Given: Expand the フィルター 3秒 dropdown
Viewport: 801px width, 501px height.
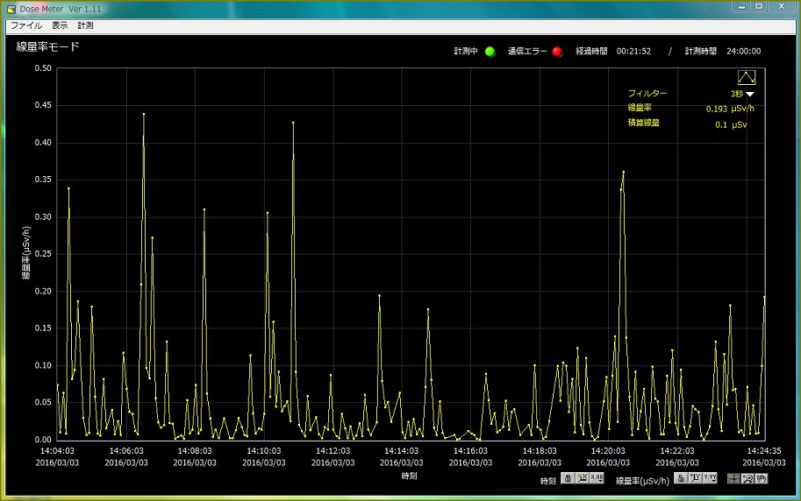Looking at the screenshot, I should tap(750, 94).
